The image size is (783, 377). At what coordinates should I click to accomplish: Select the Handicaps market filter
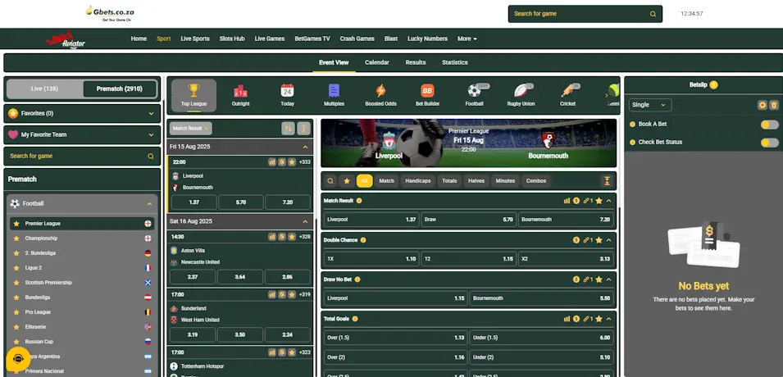418,181
